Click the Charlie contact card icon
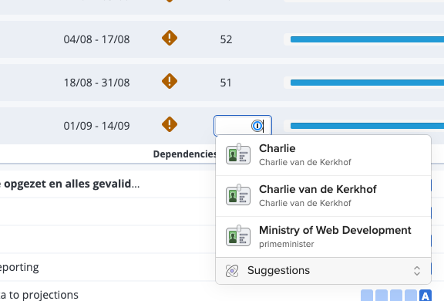This screenshot has width=444, height=301. click(238, 154)
